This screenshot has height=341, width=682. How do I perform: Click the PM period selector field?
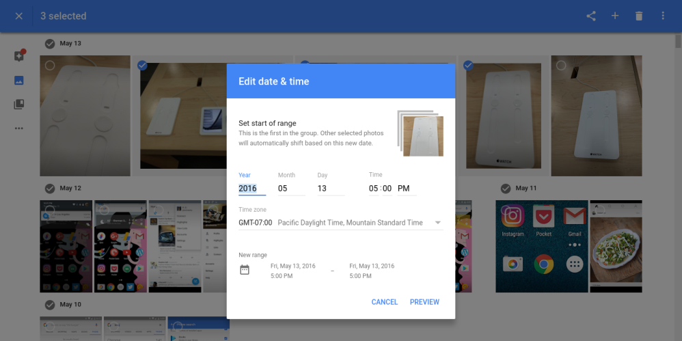click(x=406, y=189)
